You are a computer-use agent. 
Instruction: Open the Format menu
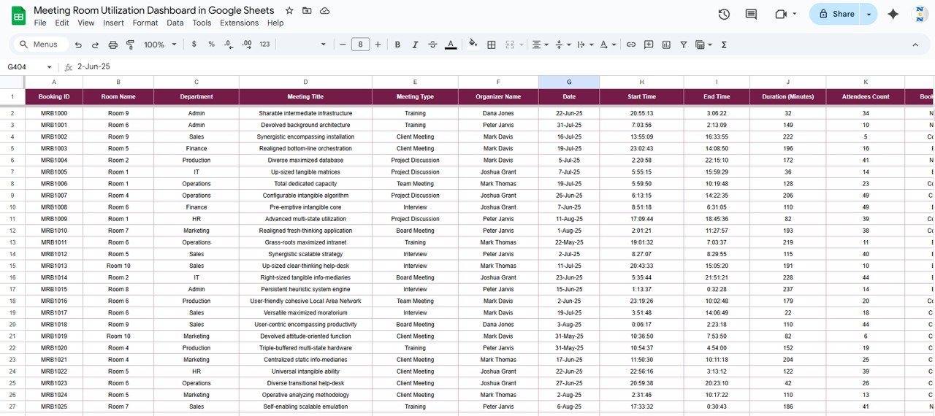[145, 23]
